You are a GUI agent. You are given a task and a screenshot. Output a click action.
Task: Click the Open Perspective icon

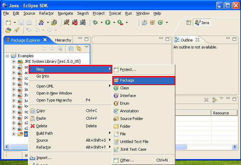tap(189, 22)
